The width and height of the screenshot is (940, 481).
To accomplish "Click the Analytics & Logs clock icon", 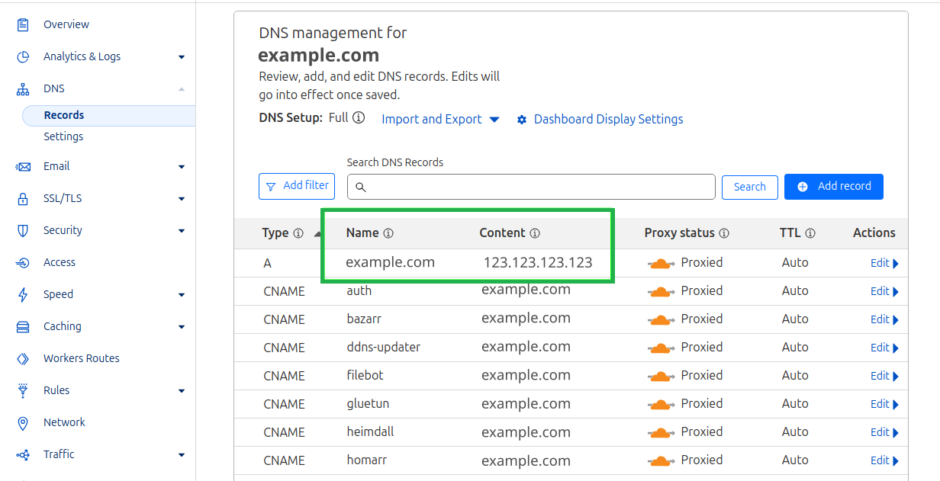I will click(23, 57).
